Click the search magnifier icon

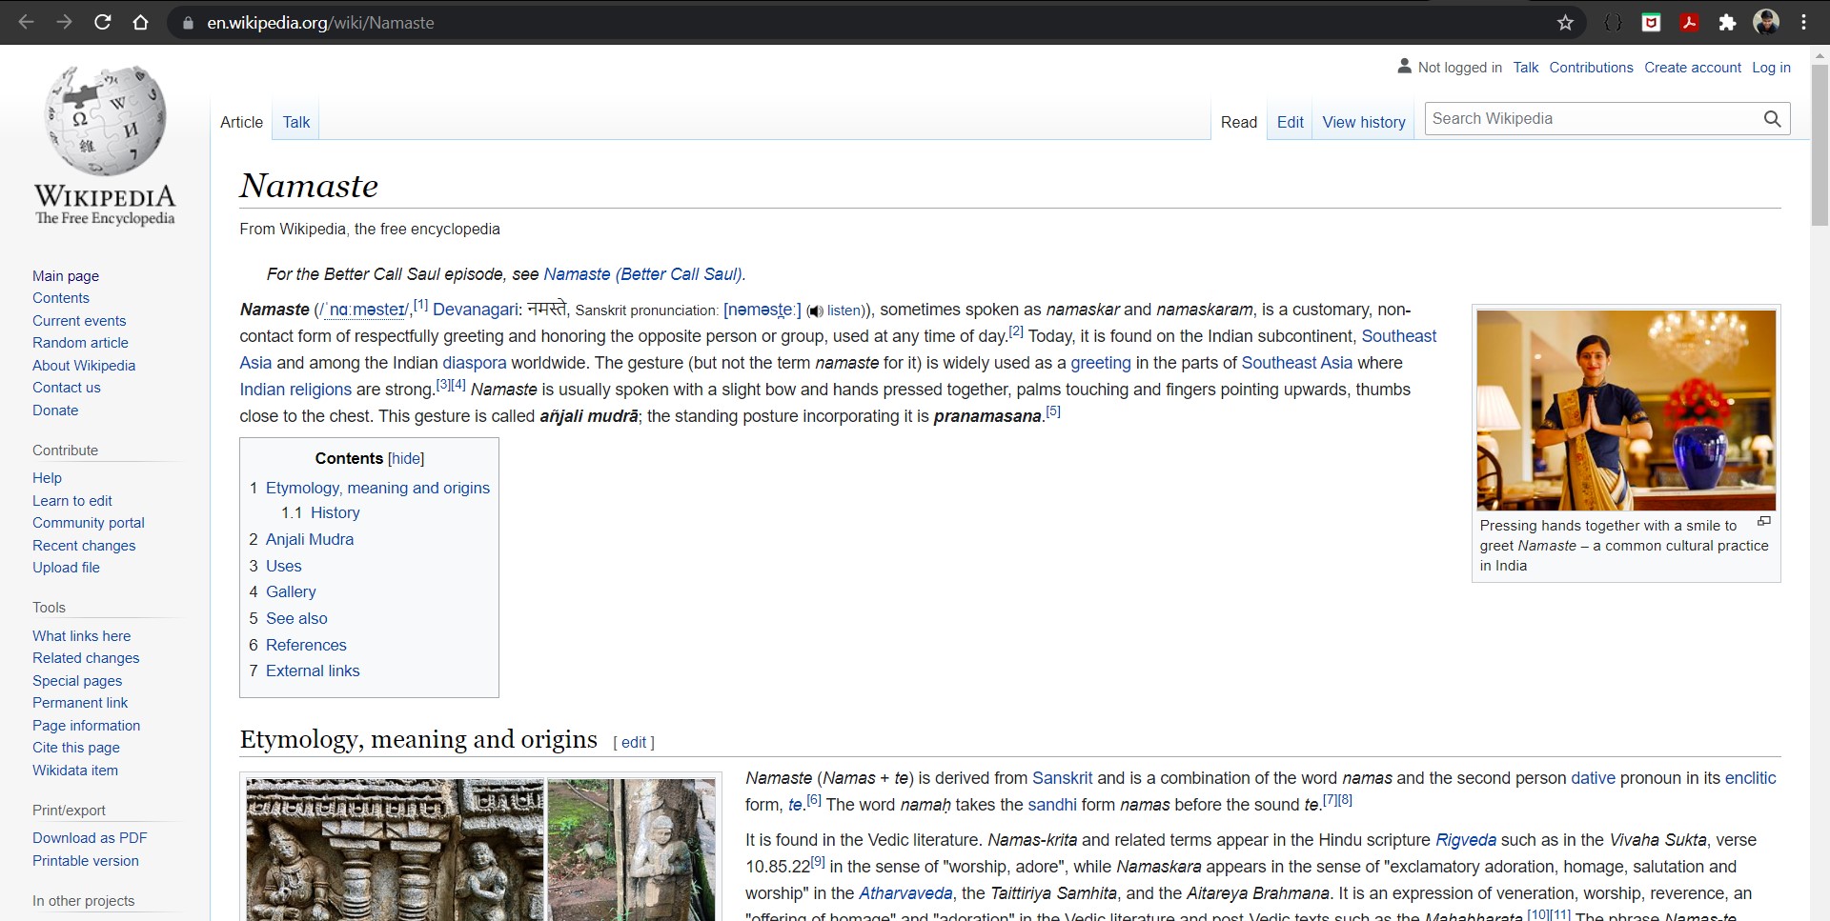(1772, 119)
